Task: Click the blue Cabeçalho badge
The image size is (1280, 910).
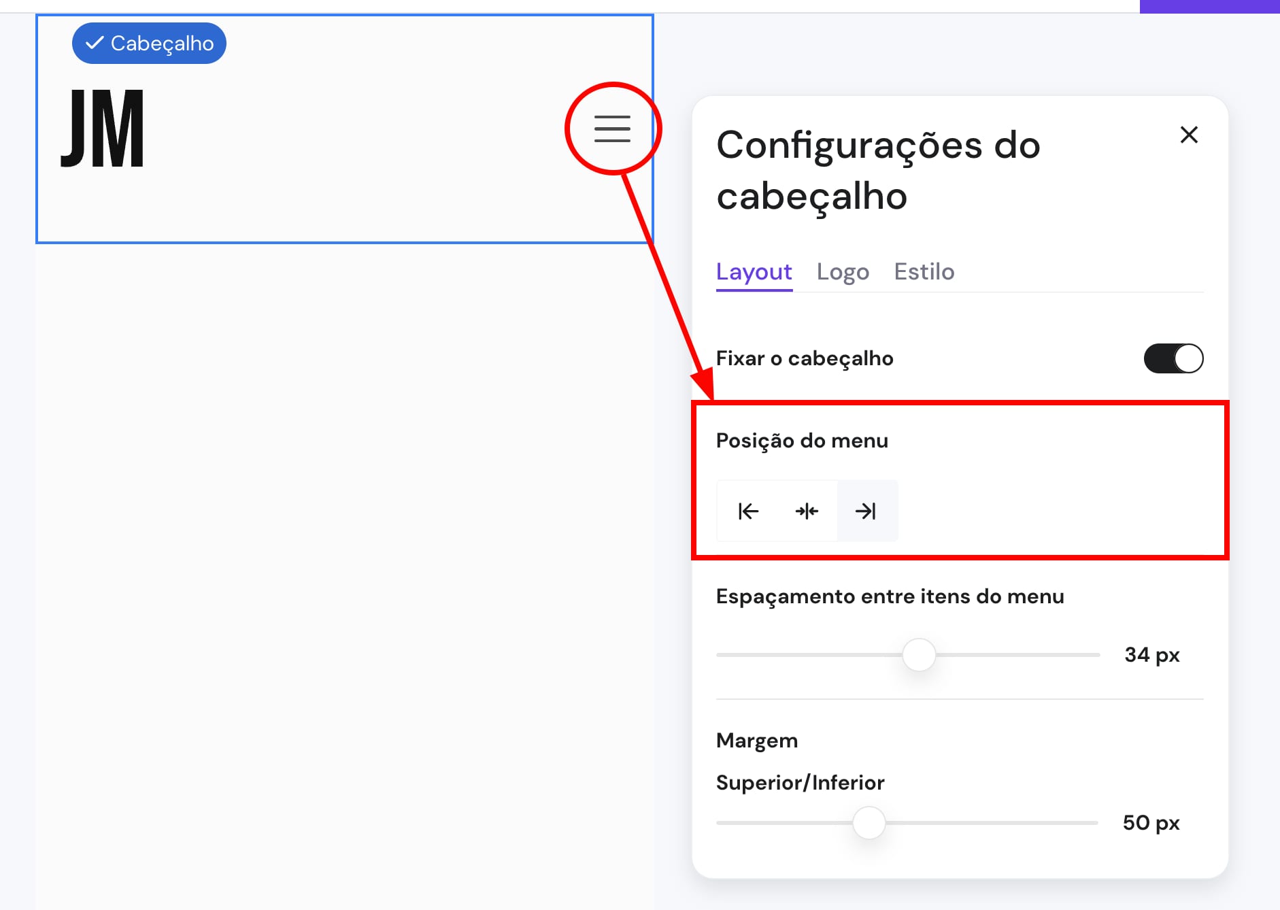Action: (x=149, y=43)
